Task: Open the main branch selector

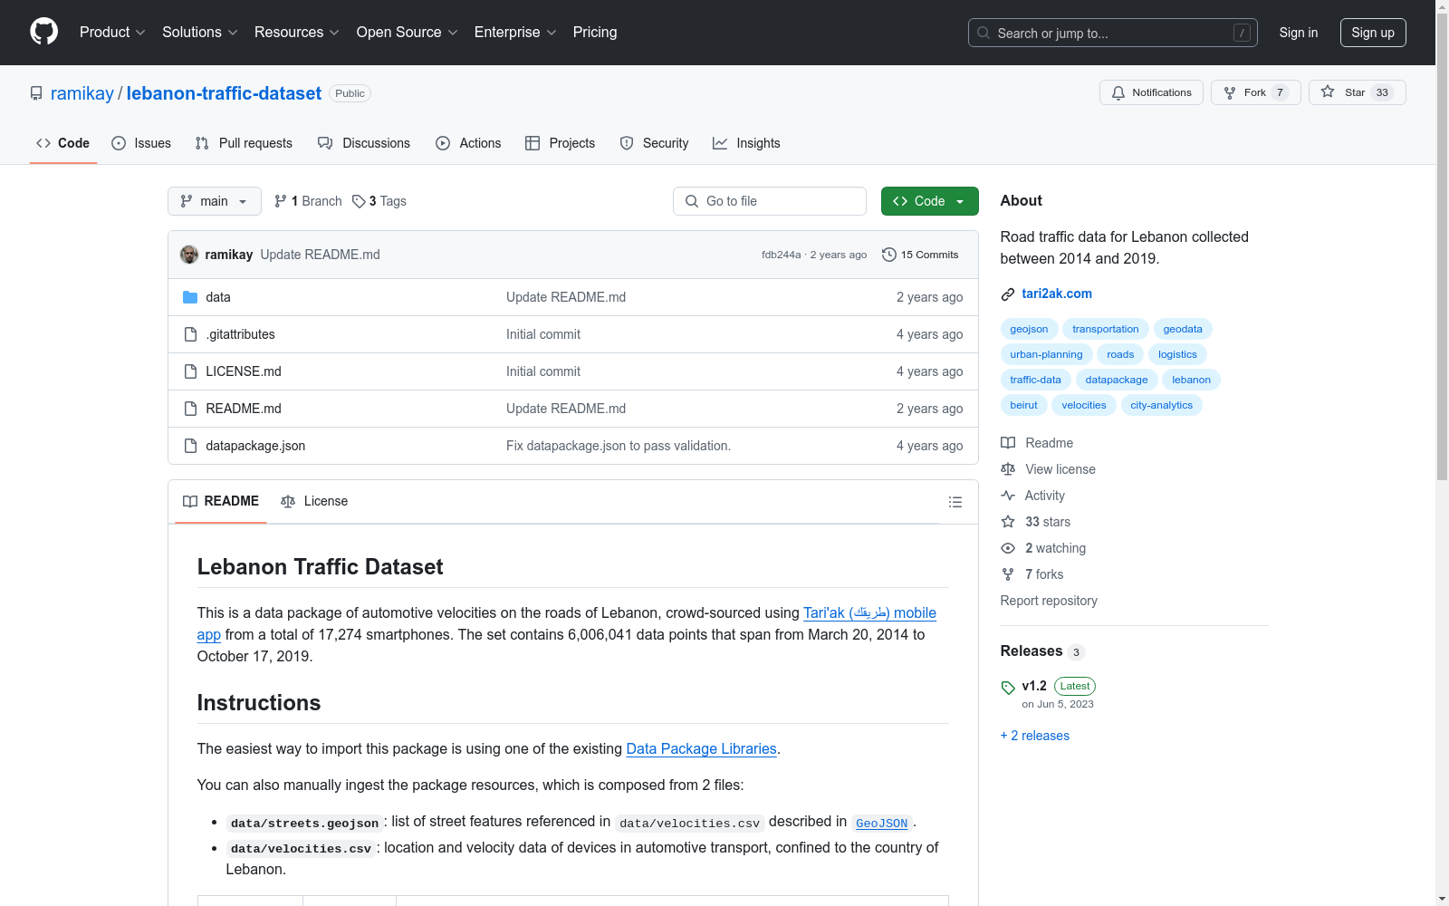Action: click(215, 201)
